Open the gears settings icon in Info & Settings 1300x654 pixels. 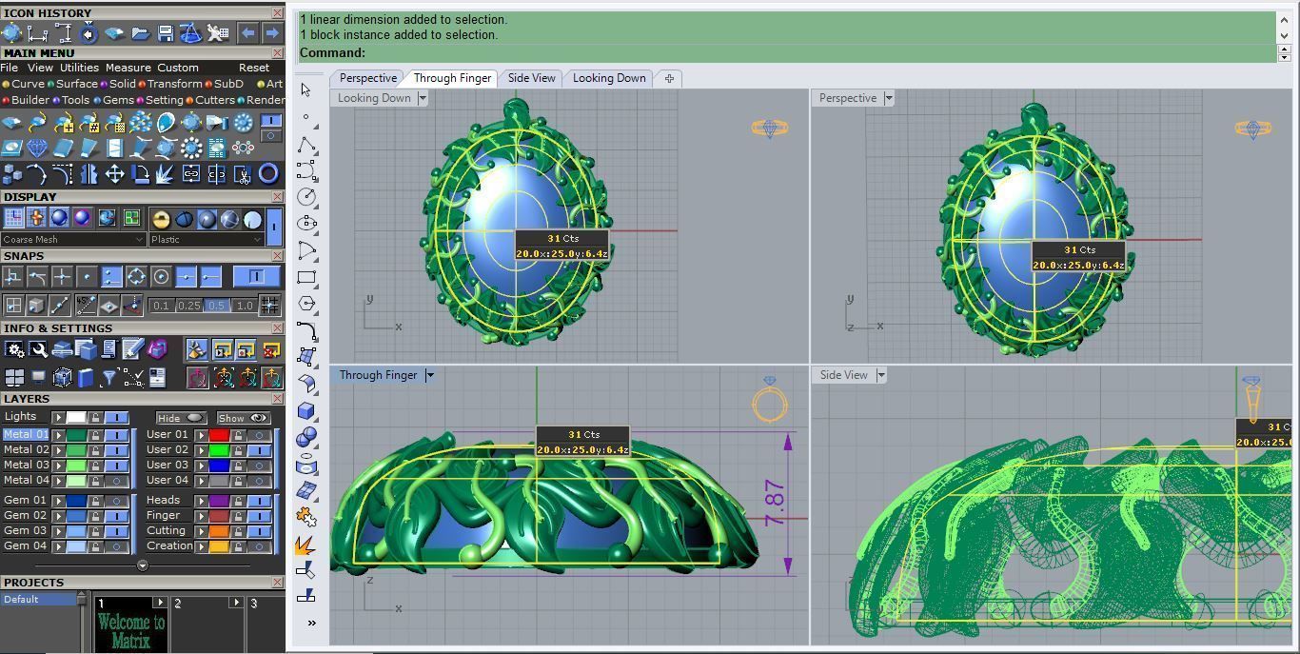(13, 349)
